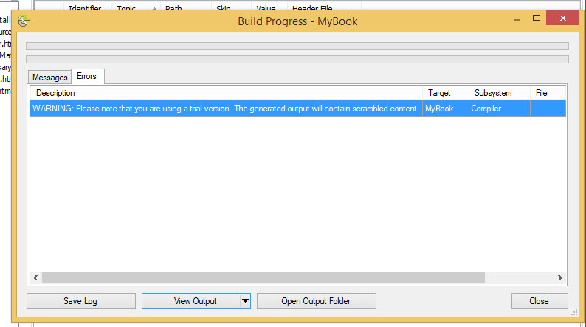The height and width of the screenshot is (327, 586).
Task: Sort by Description column header
Action: [x=226, y=93]
